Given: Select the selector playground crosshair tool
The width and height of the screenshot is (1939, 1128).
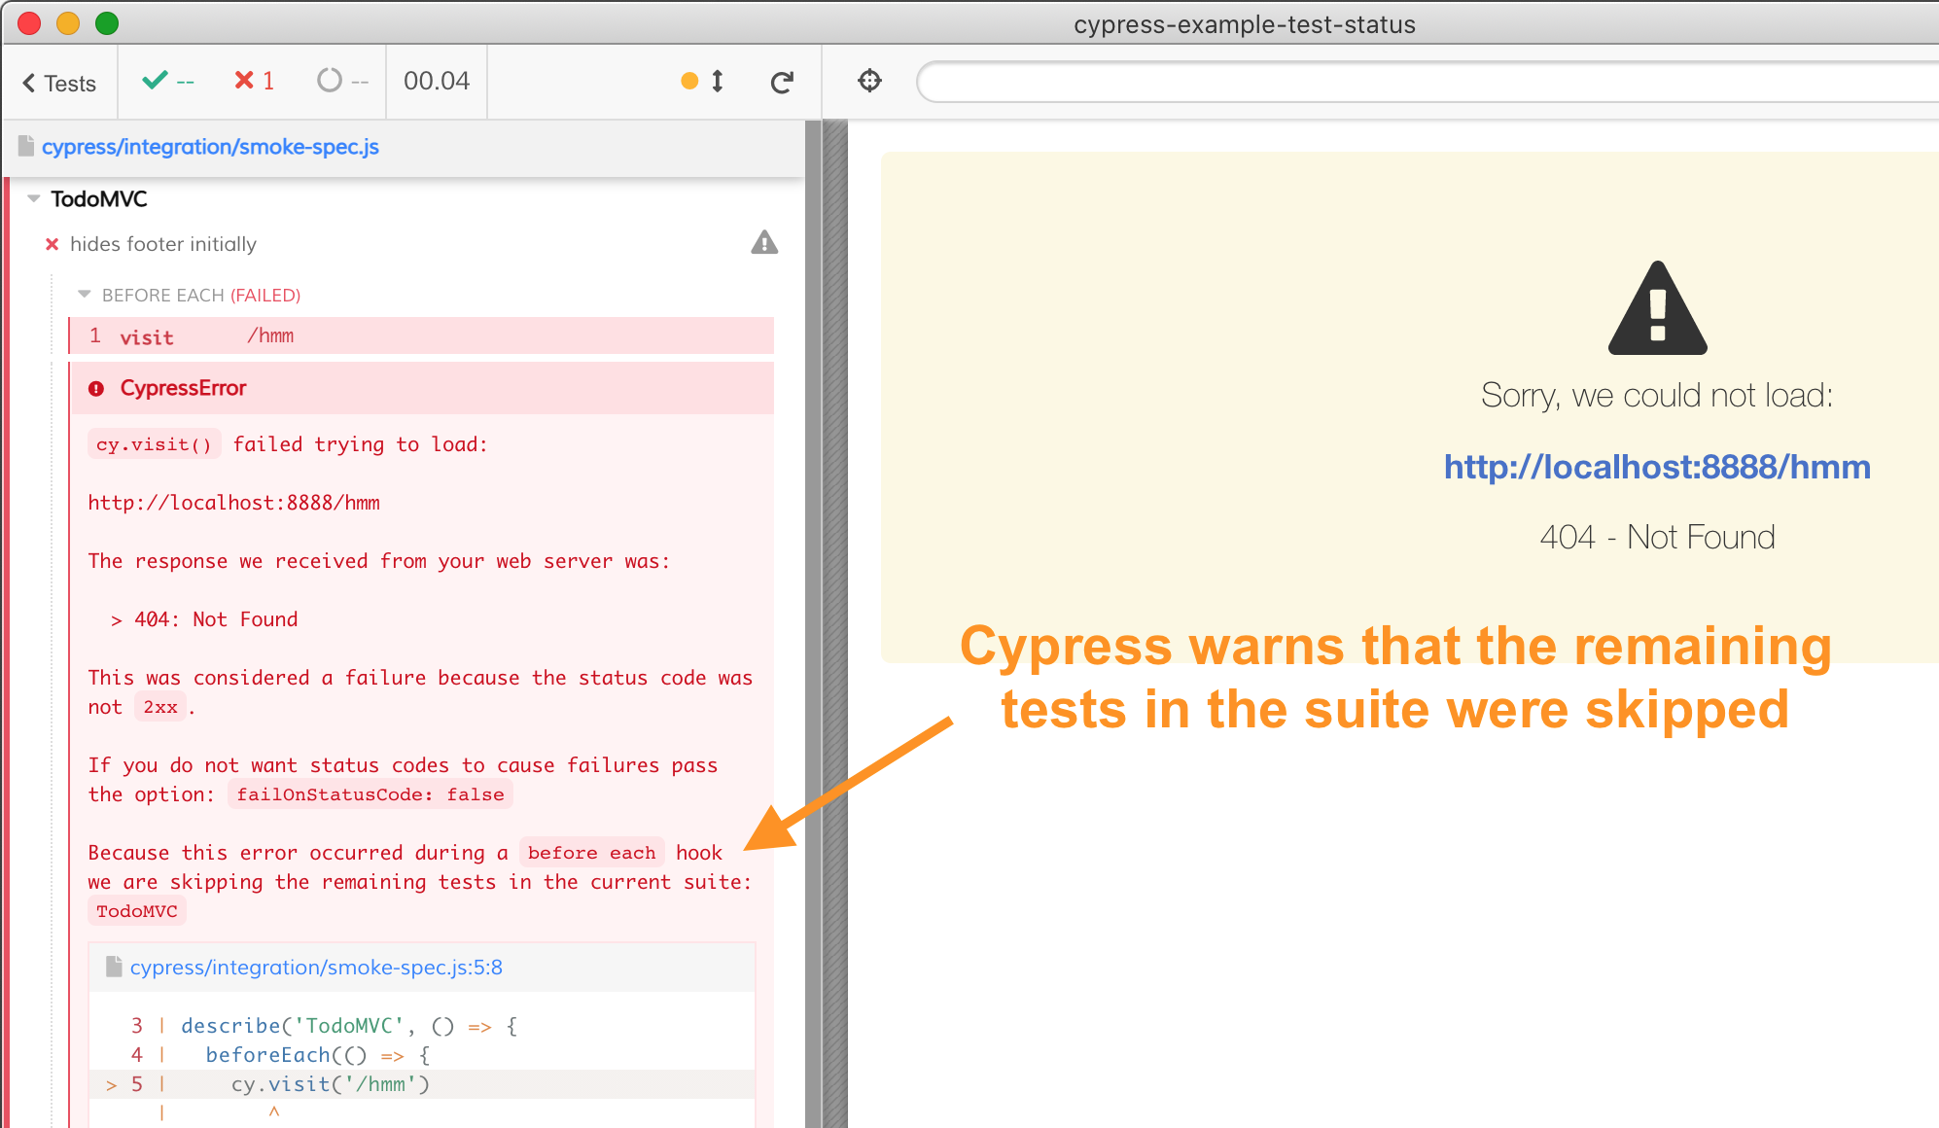Looking at the screenshot, I should 868,82.
